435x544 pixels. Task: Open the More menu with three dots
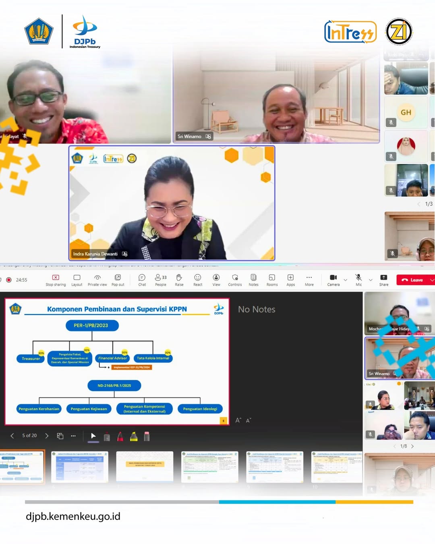coord(309,280)
